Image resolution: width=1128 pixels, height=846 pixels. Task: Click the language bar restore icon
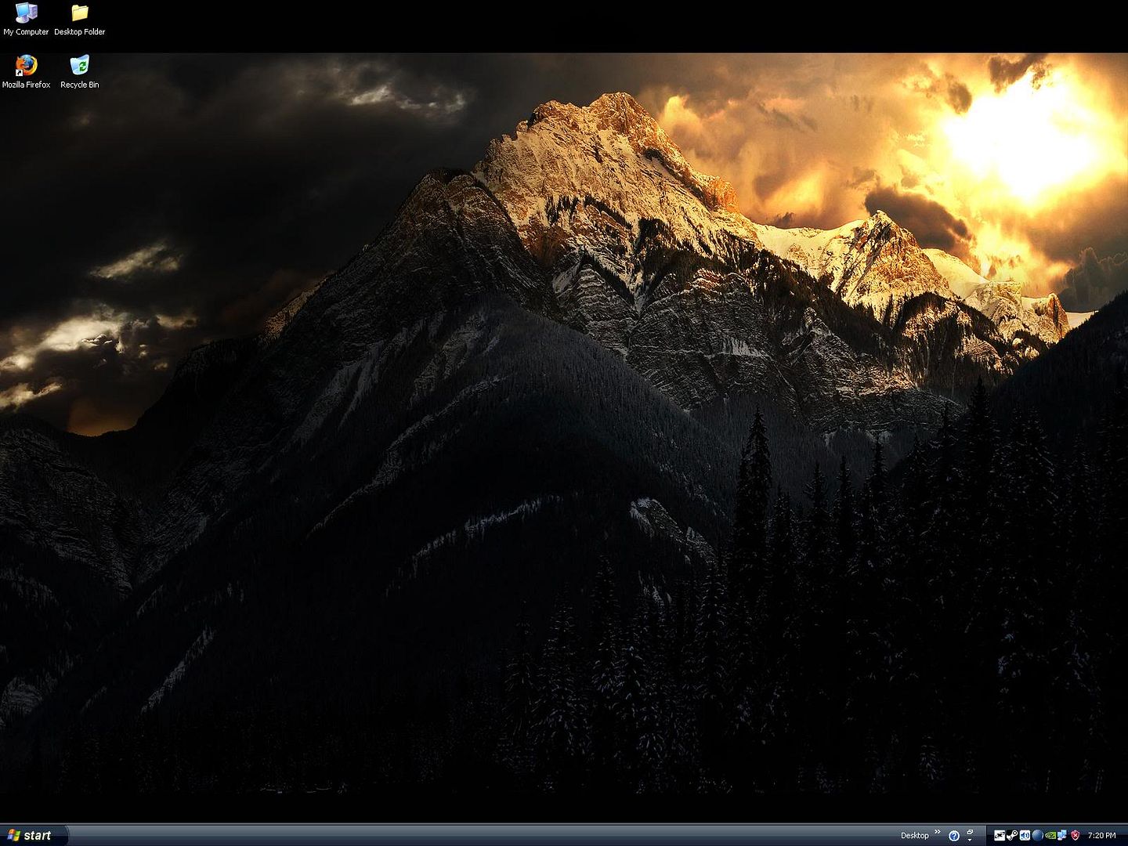(x=970, y=832)
